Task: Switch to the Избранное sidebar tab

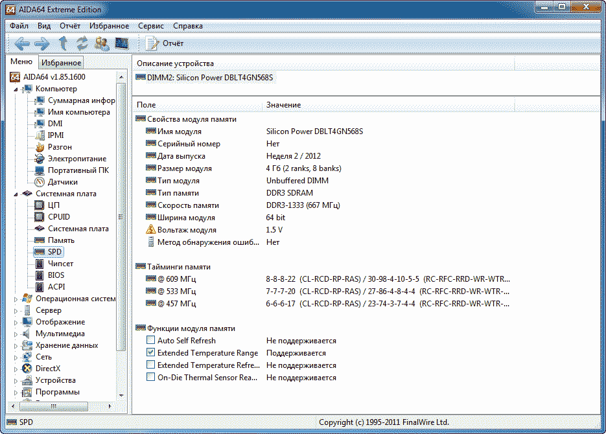Action: tap(61, 63)
